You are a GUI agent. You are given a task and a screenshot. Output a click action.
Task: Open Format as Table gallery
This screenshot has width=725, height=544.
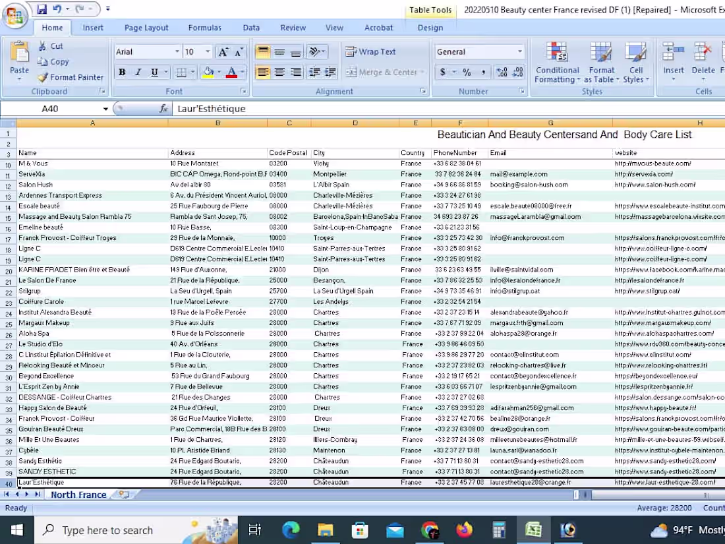(602, 63)
